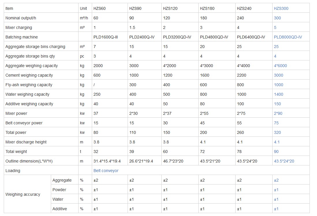Click the Belt conveyor loading link
This screenshot has height=216, width=317.
106,171
